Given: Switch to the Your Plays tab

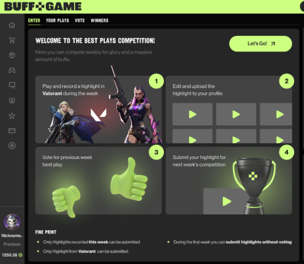Looking at the screenshot, I should [x=57, y=21].
